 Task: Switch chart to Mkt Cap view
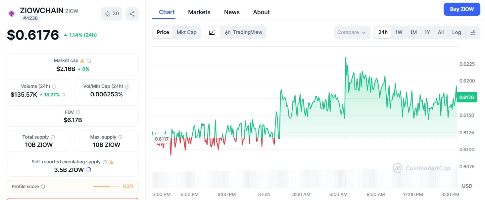(x=186, y=32)
